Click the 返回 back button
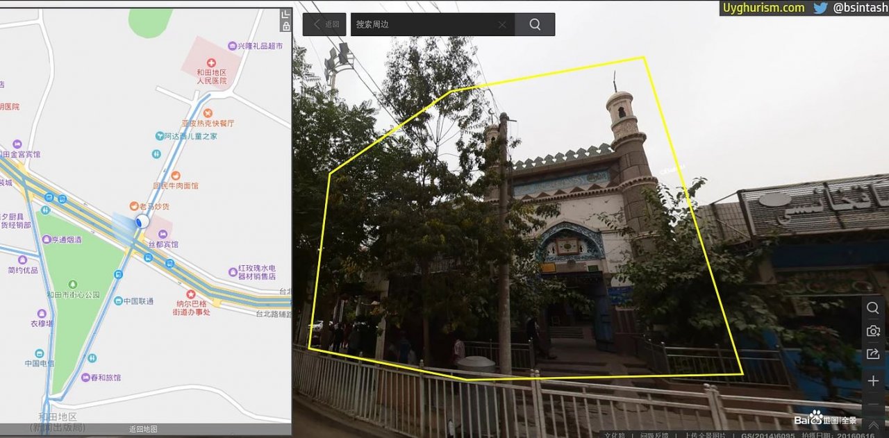Image resolution: width=889 pixels, height=438 pixels. coord(324,24)
